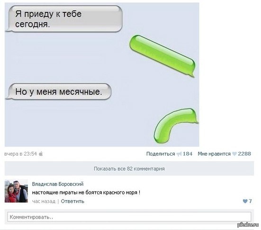This screenshot has height=230, width=261.
Task: Expand Показать все 82 комментария
Action: (129, 169)
